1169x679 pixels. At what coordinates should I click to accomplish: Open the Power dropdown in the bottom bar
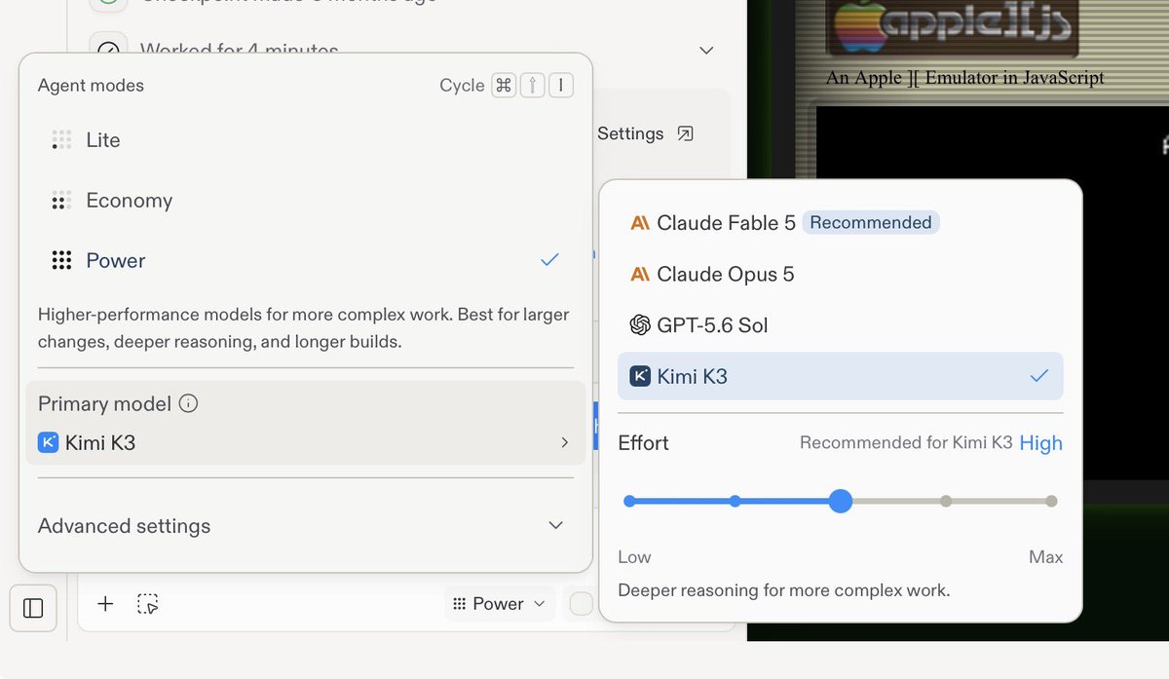pyautogui.click(x=500, y=604)
